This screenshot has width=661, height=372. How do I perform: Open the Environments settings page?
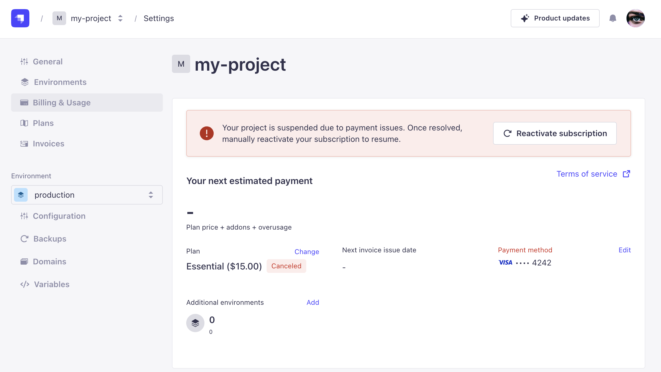coord(60,82)
